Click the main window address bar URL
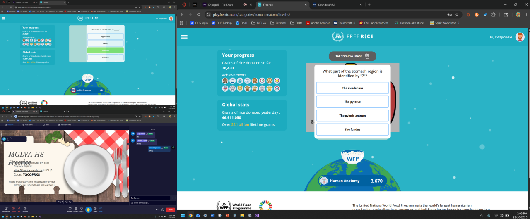This screenshot has height=219, width=530. [251, 14]
